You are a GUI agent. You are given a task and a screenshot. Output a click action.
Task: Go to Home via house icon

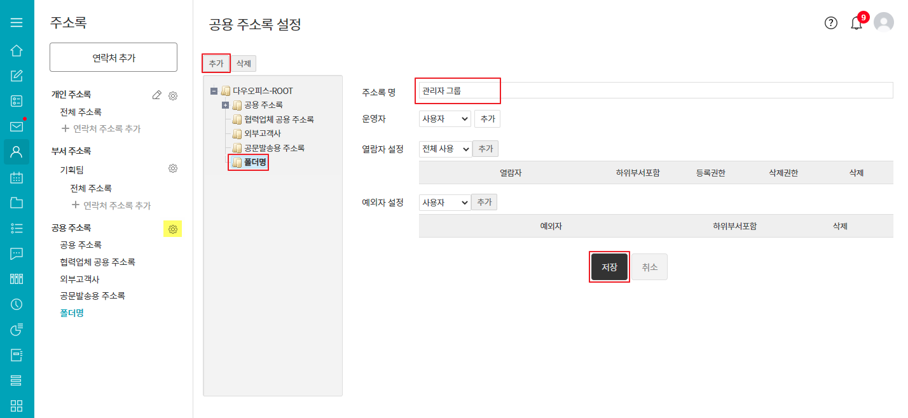pos(17,50)
